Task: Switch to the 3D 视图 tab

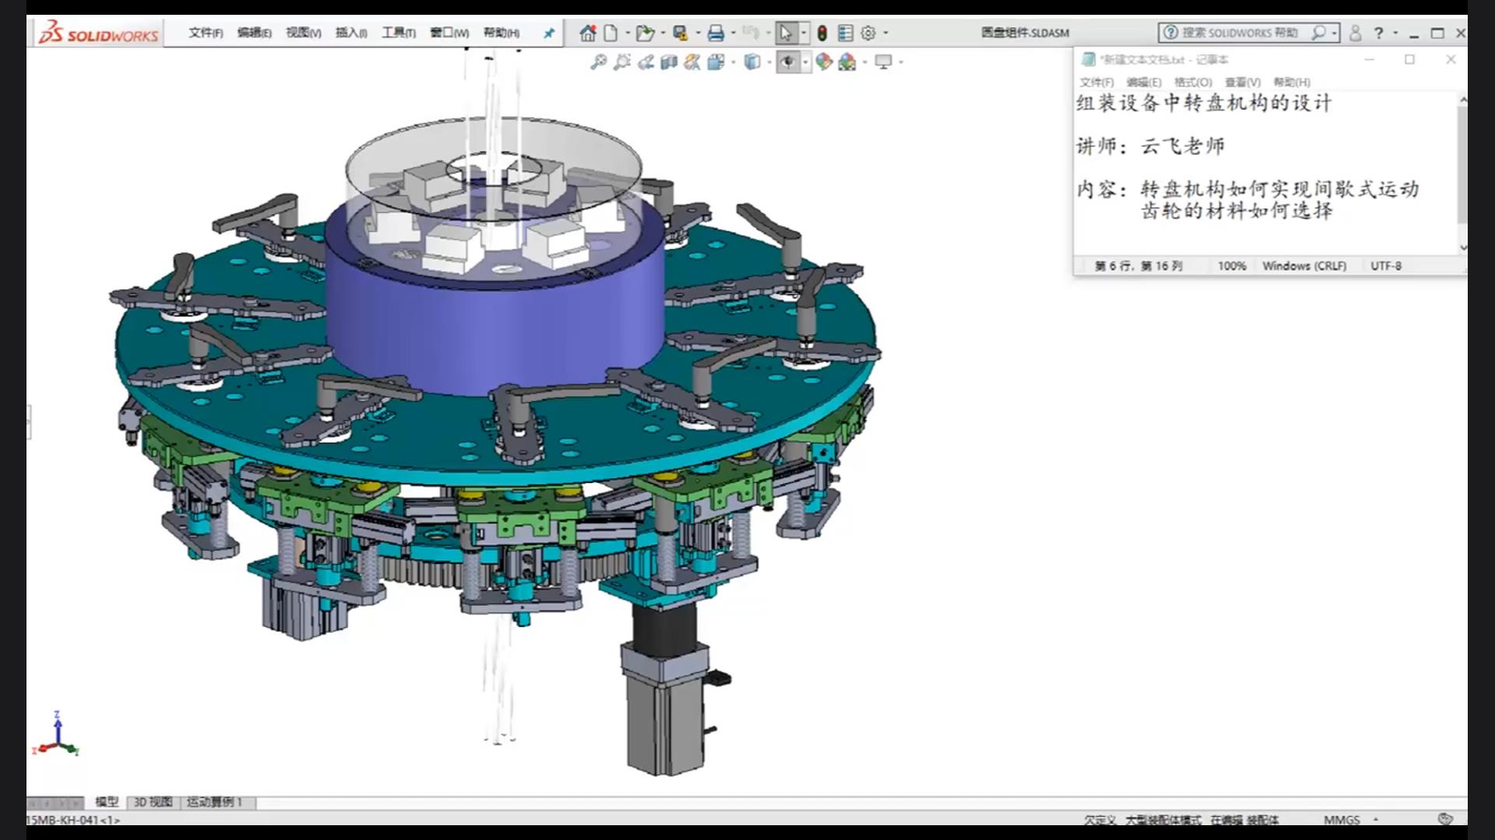Action: [153, 802]
